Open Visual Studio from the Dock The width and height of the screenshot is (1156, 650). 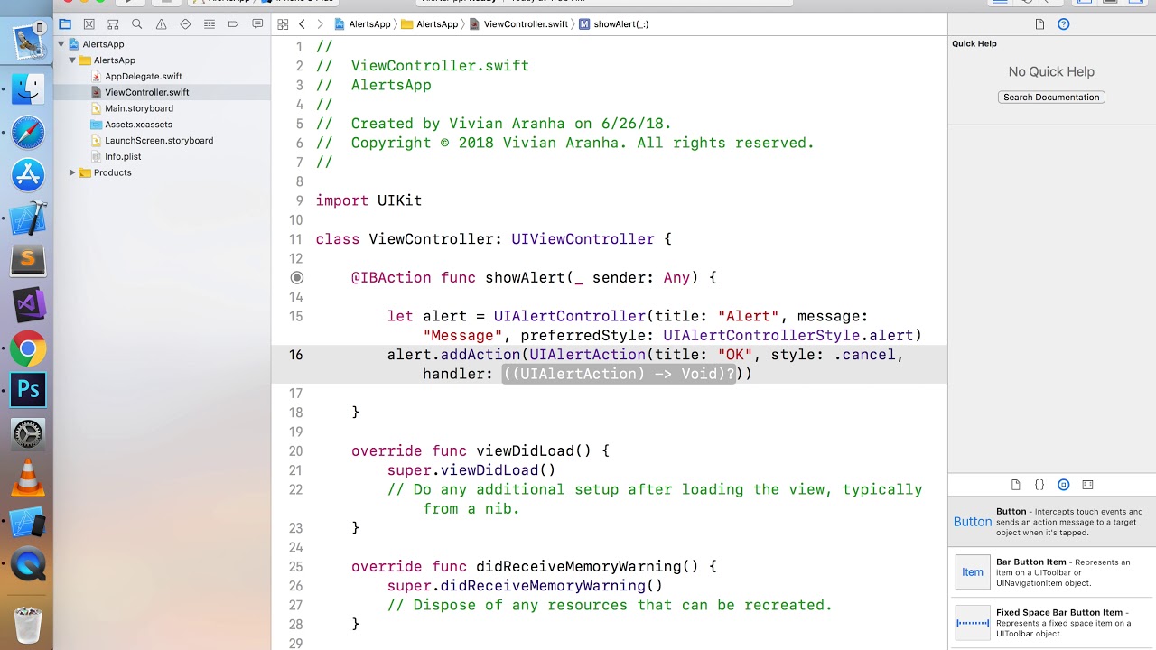[x=28, y=305]
